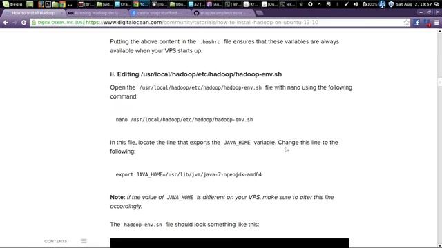Click the '.bashrc' inline code text

(x=210, y=42)
